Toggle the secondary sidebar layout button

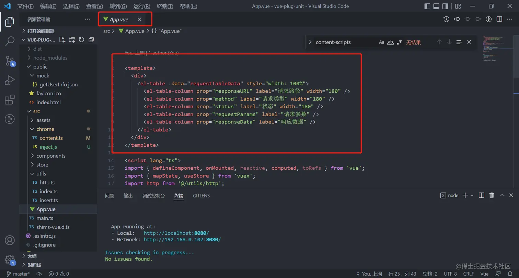[x=445, y=6]
